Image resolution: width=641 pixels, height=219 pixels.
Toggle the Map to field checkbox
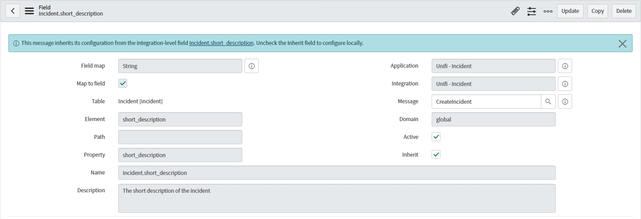(123, 84)
